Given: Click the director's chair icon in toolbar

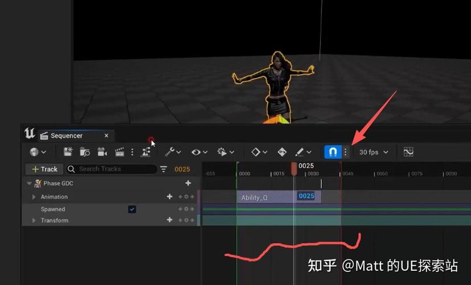Looking at the screenshot, I should [x=146, y=152].
